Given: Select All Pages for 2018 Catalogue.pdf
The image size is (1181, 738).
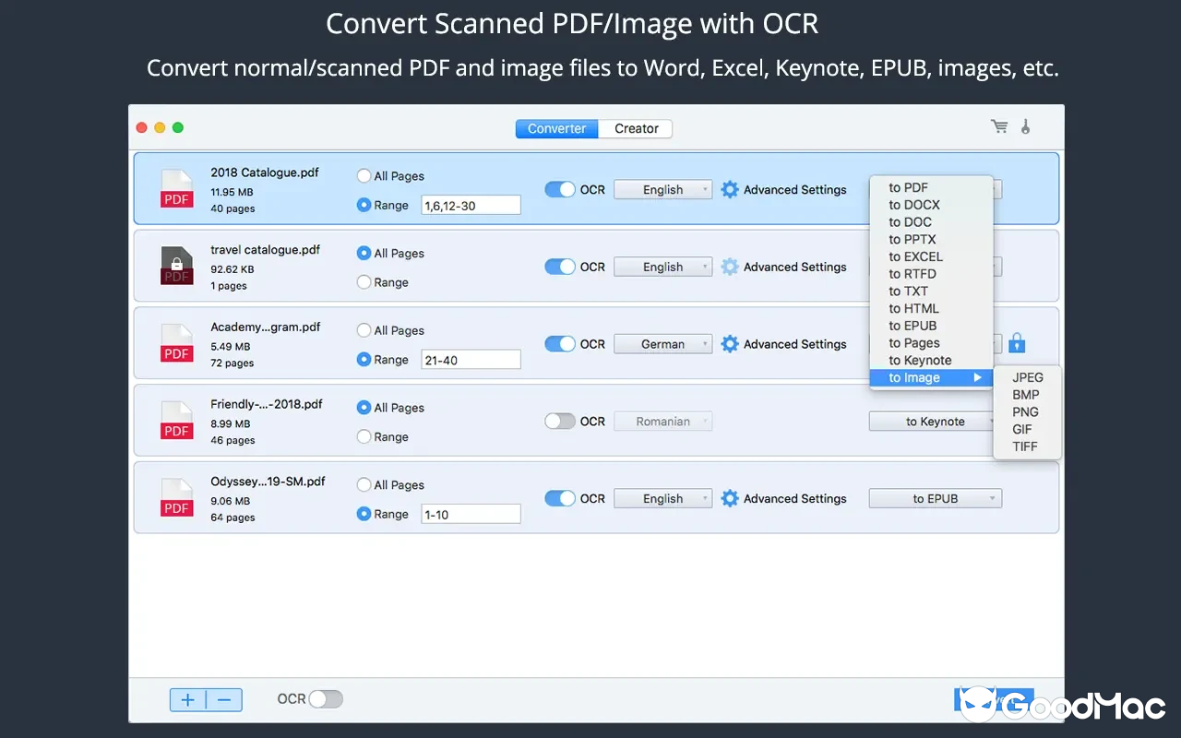Looking at the screenshot, I should pos(363,175).
